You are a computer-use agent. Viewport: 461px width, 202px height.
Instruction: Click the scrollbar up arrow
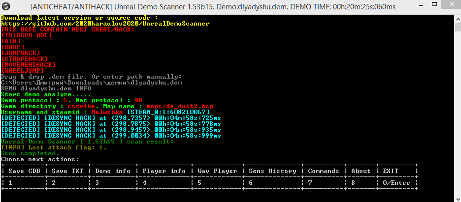(458, 18)
